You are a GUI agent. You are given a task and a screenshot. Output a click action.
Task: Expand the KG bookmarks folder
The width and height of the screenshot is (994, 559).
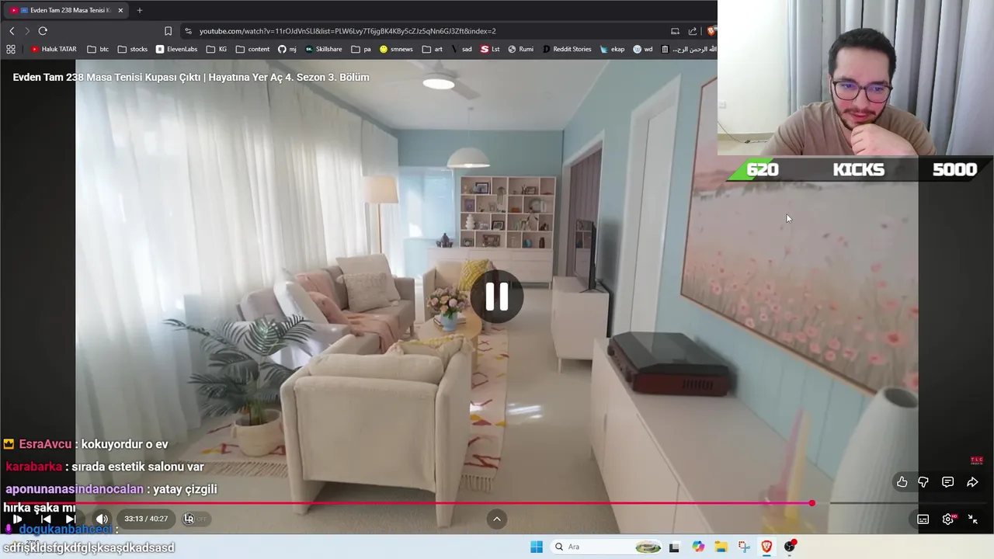click(x=217, y=49)
